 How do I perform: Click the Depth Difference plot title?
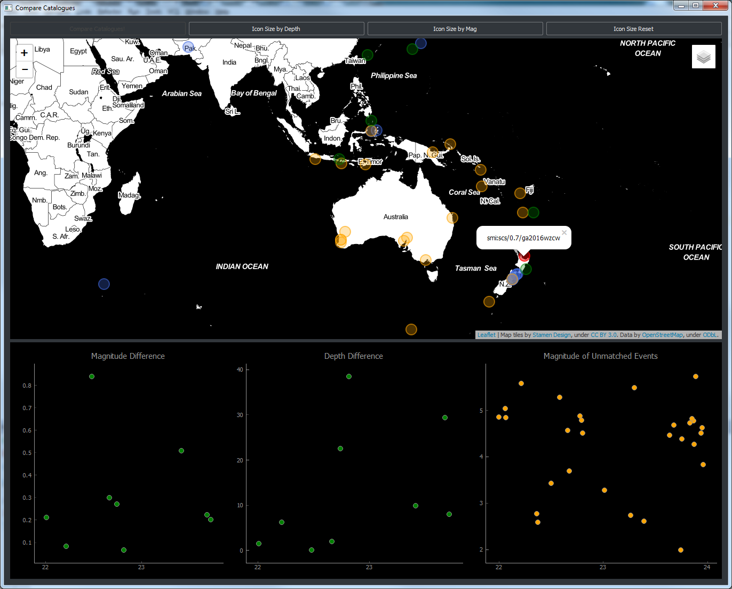354,356
